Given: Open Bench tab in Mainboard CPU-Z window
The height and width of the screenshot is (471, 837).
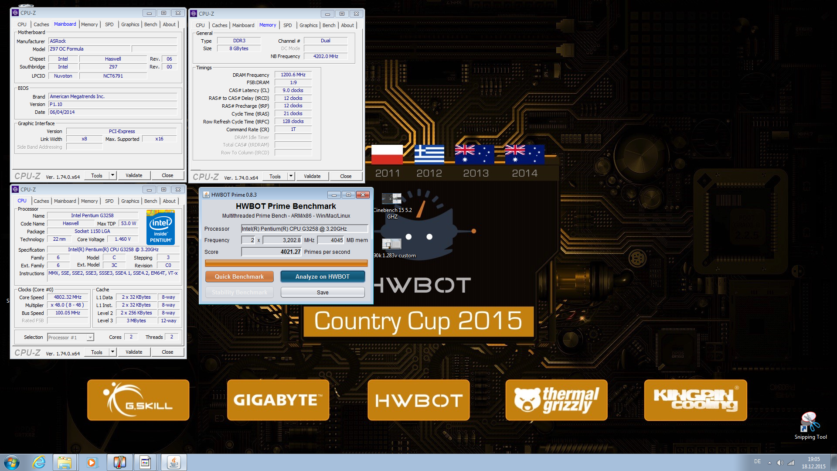Looking at the screenshot, I should [x=150, y=24].
